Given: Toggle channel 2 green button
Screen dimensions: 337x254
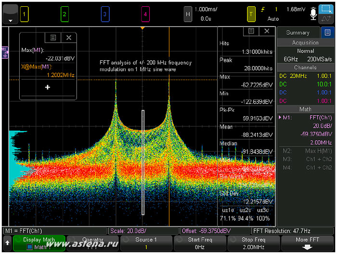Looking at the screenshot, I should 65,14.
